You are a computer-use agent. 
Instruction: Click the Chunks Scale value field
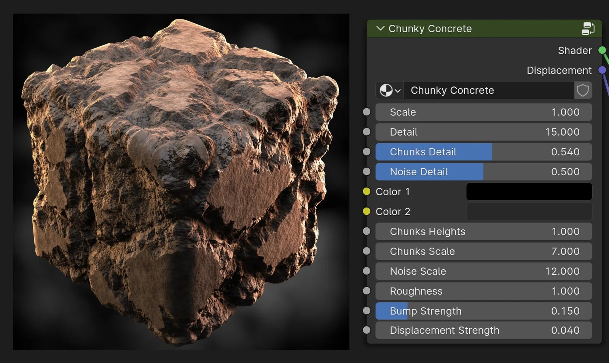tap(483, 251)
